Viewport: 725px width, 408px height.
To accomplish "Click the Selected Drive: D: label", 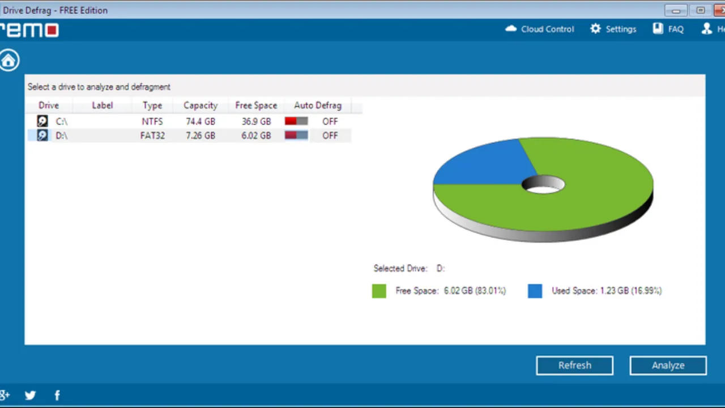I will coord(409,269).
